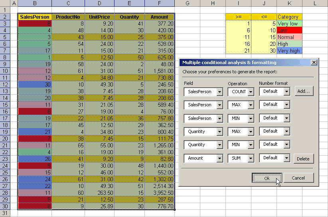Select column G header
This screenshot has height=217, width=328.
tap(187, 3)
